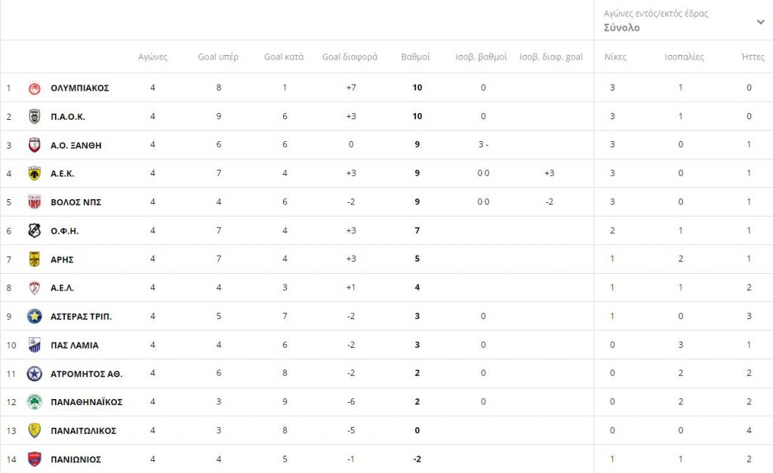Click the ΑΣΤΕΡΑΣ ΤΡΙΠ. star logo
Screen dimensions: 773x473
pos(34,316)
